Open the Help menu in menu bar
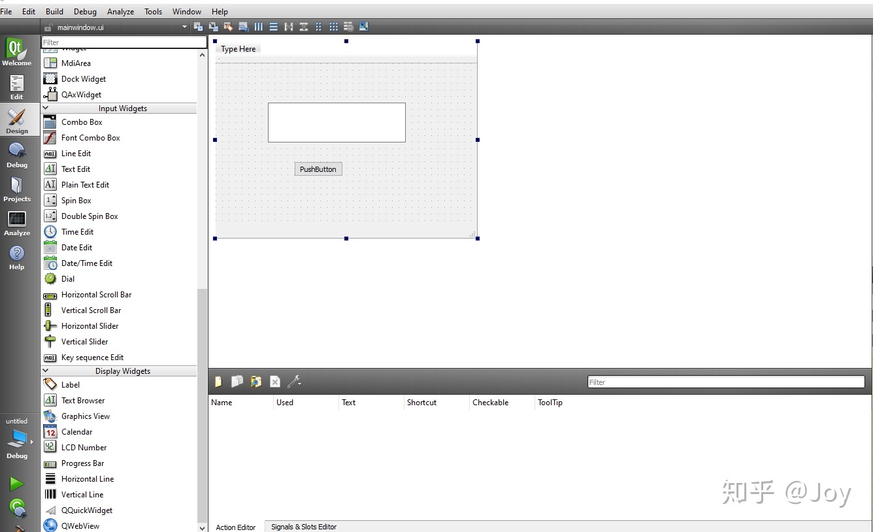The image size is (873, 532). tap(220, 11)
